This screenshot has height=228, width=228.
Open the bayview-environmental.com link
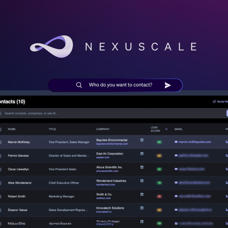click(x=112, y=144)
